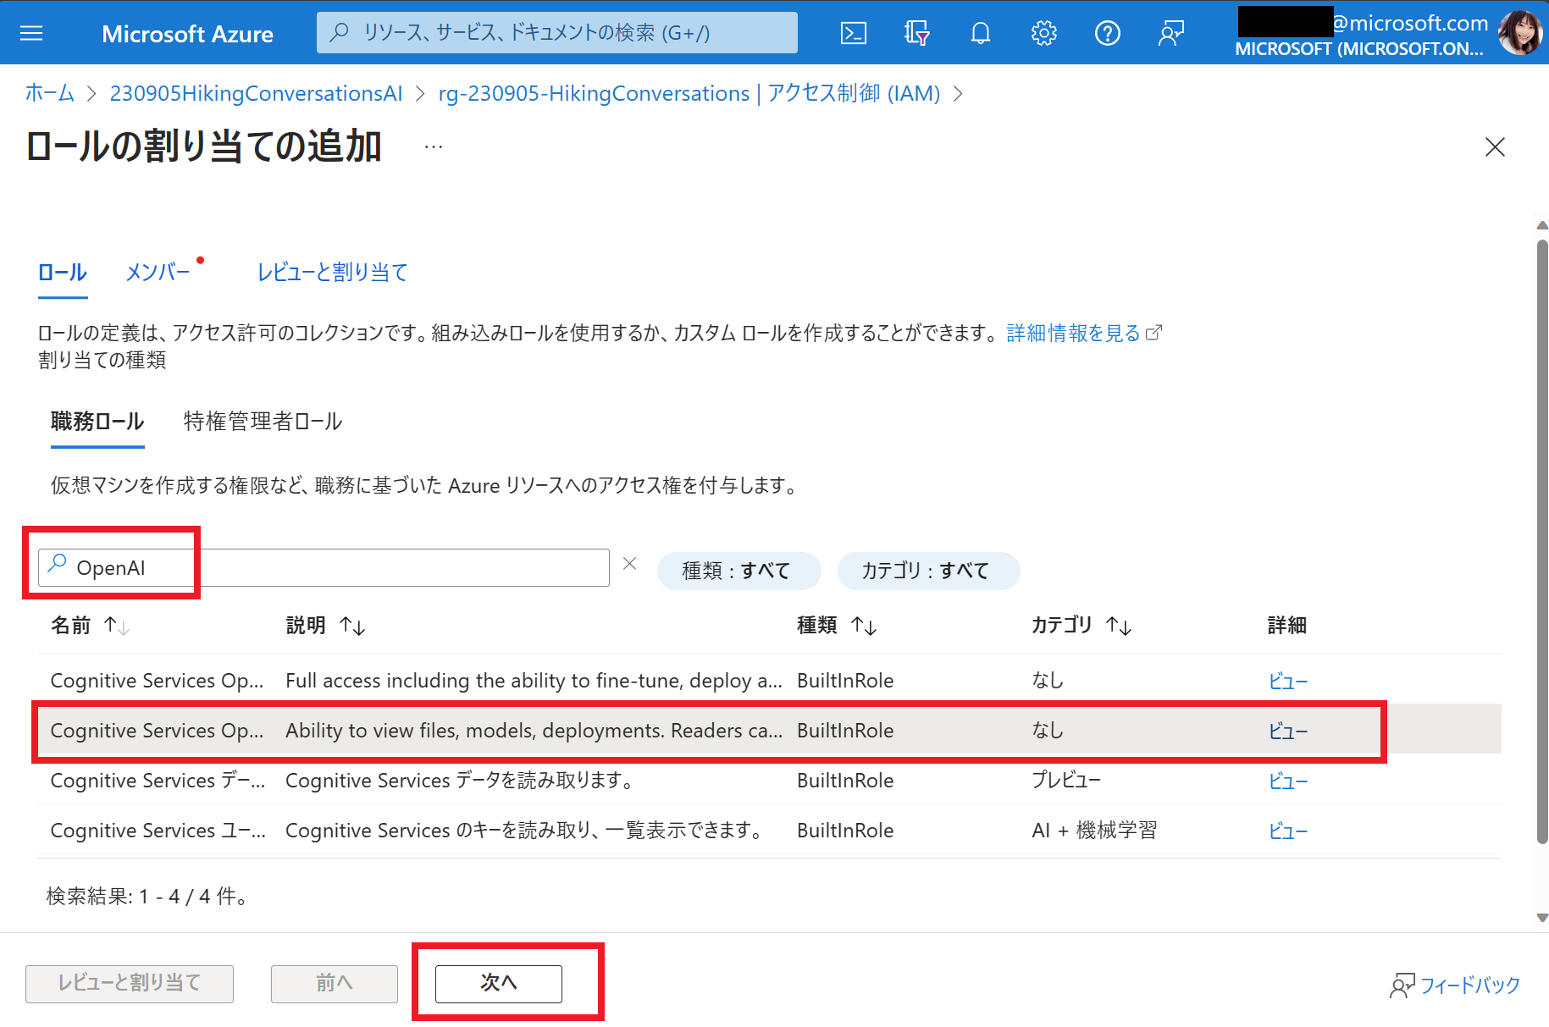Screen dimensions: 1549x1027
Task: Open the rg-230905-HikingConversations IAM breadcrumb
Action: pos(689,93)
